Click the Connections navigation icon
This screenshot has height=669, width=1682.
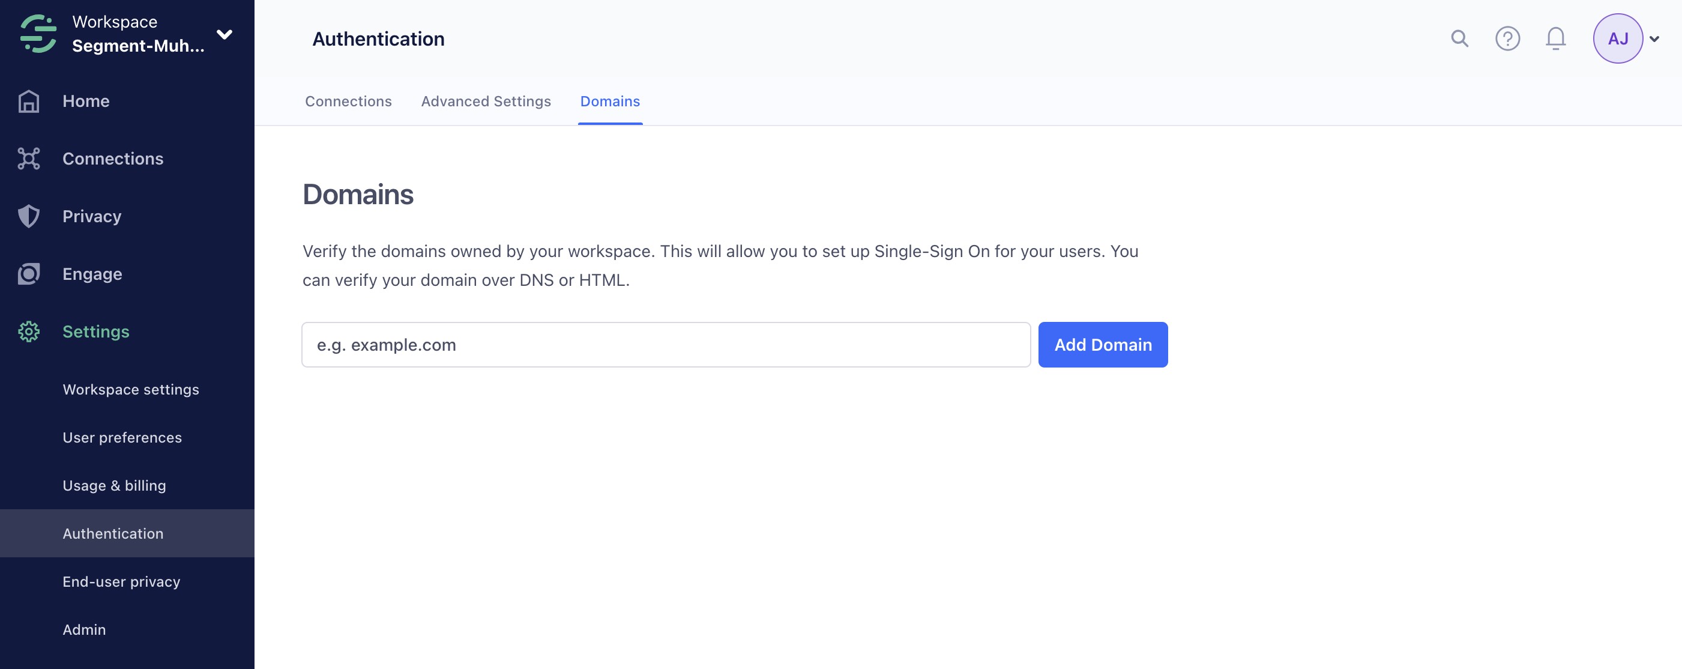point(29,159)
